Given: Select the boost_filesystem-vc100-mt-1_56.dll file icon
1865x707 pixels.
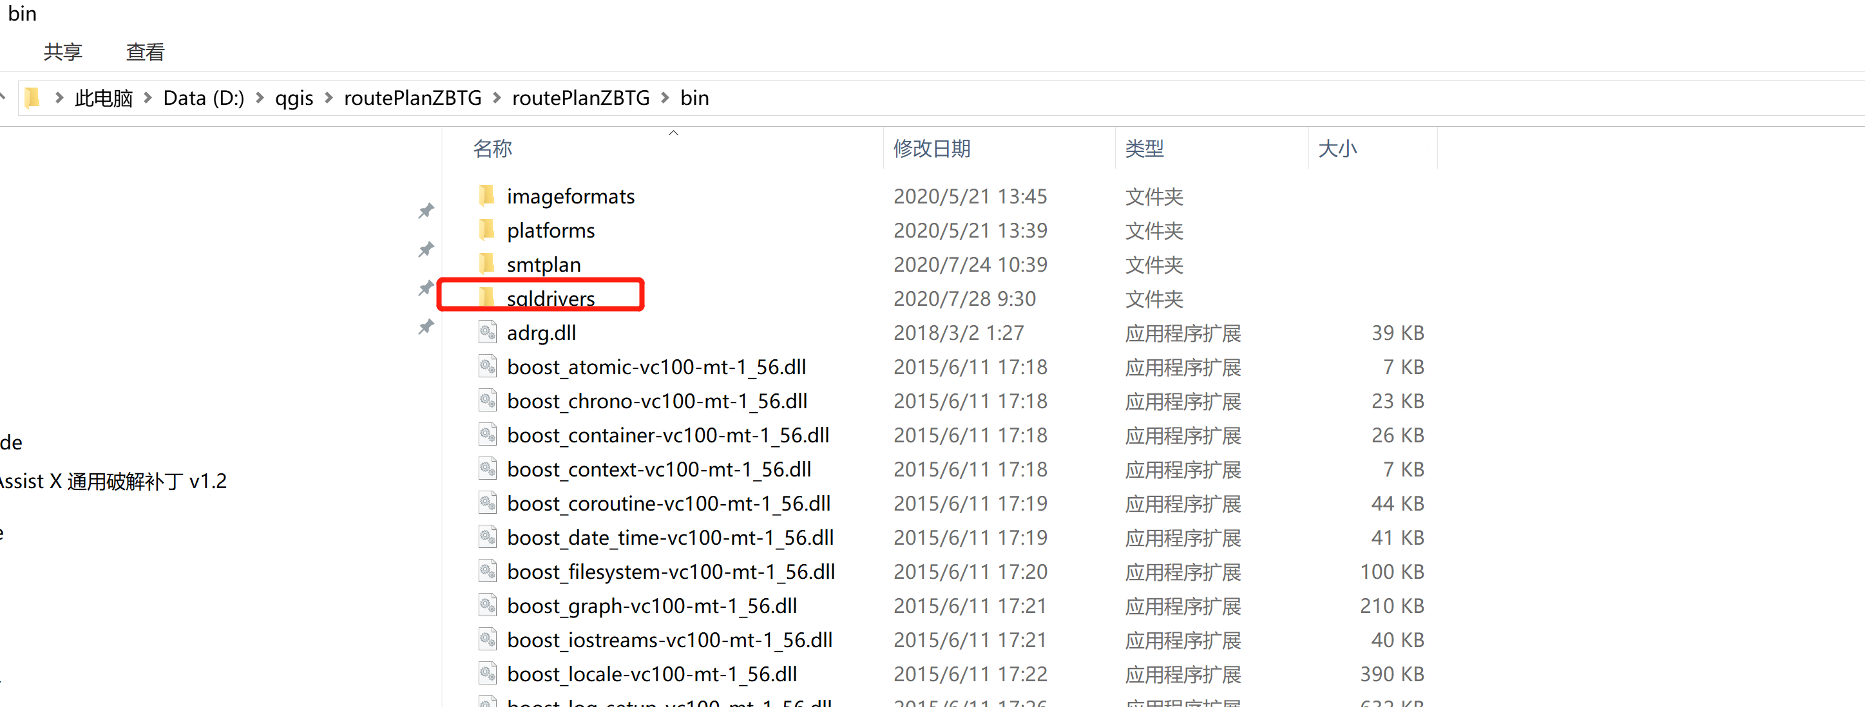Looking at the screenshot, I should [487, 571].
